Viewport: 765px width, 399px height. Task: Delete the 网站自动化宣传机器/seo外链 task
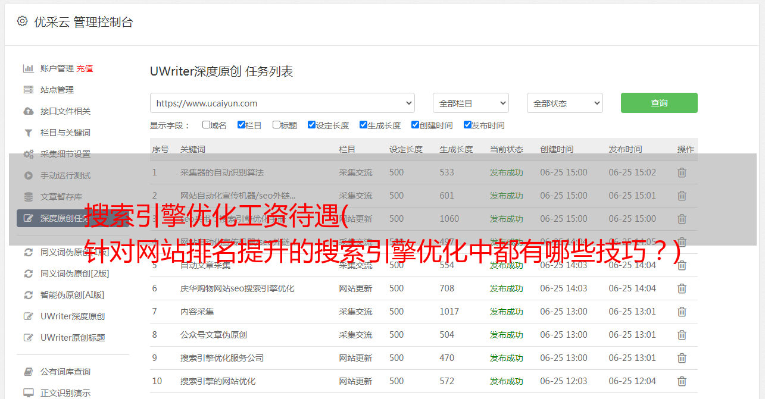coord(682,196)
